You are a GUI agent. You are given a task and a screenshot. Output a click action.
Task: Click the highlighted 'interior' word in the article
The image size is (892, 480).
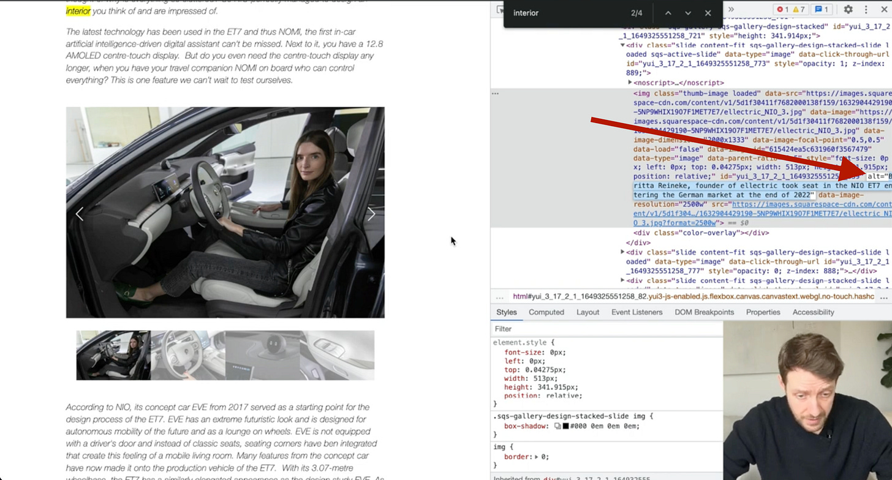pos(78,11)
